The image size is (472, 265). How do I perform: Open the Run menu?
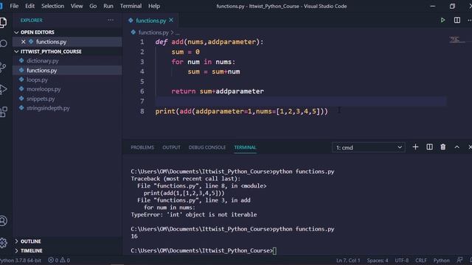pos(108,6)
